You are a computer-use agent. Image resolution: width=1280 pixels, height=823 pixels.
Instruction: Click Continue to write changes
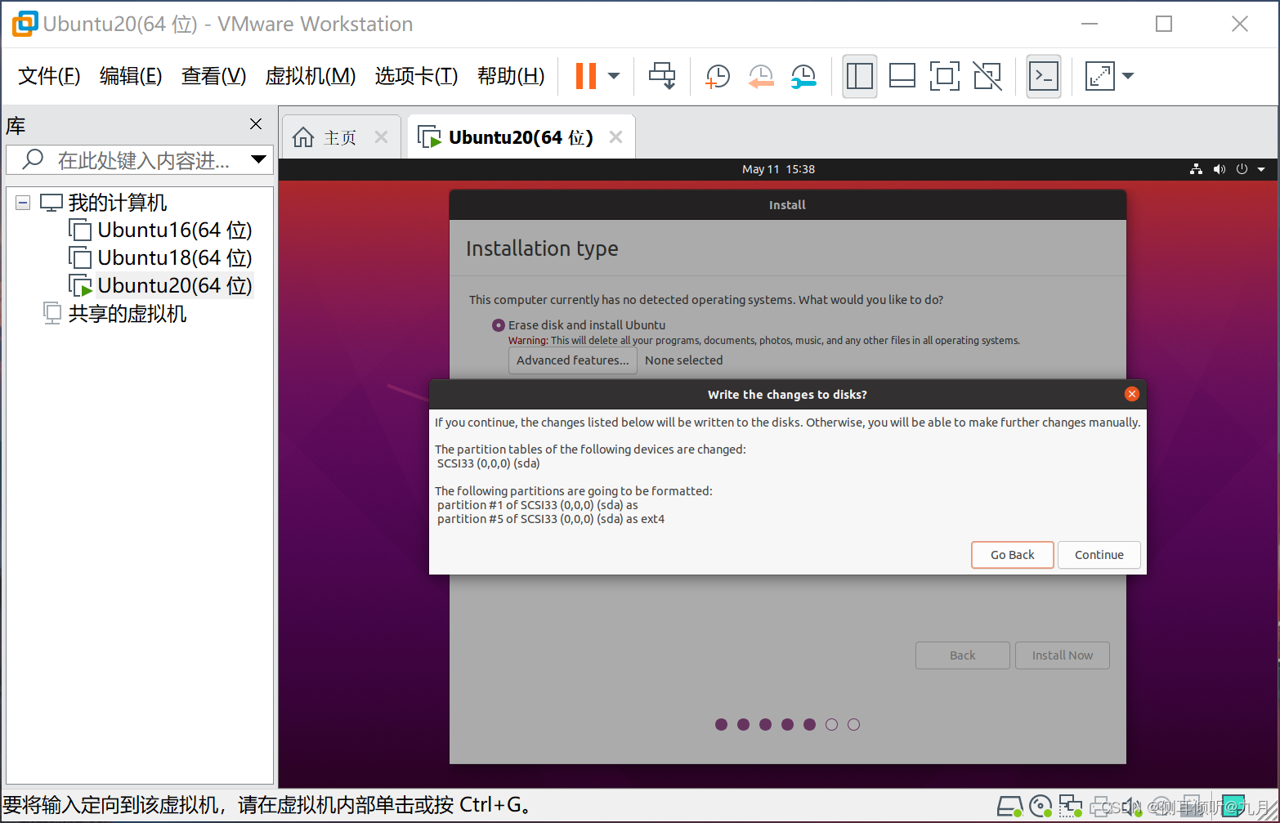tap(1099, 555)
